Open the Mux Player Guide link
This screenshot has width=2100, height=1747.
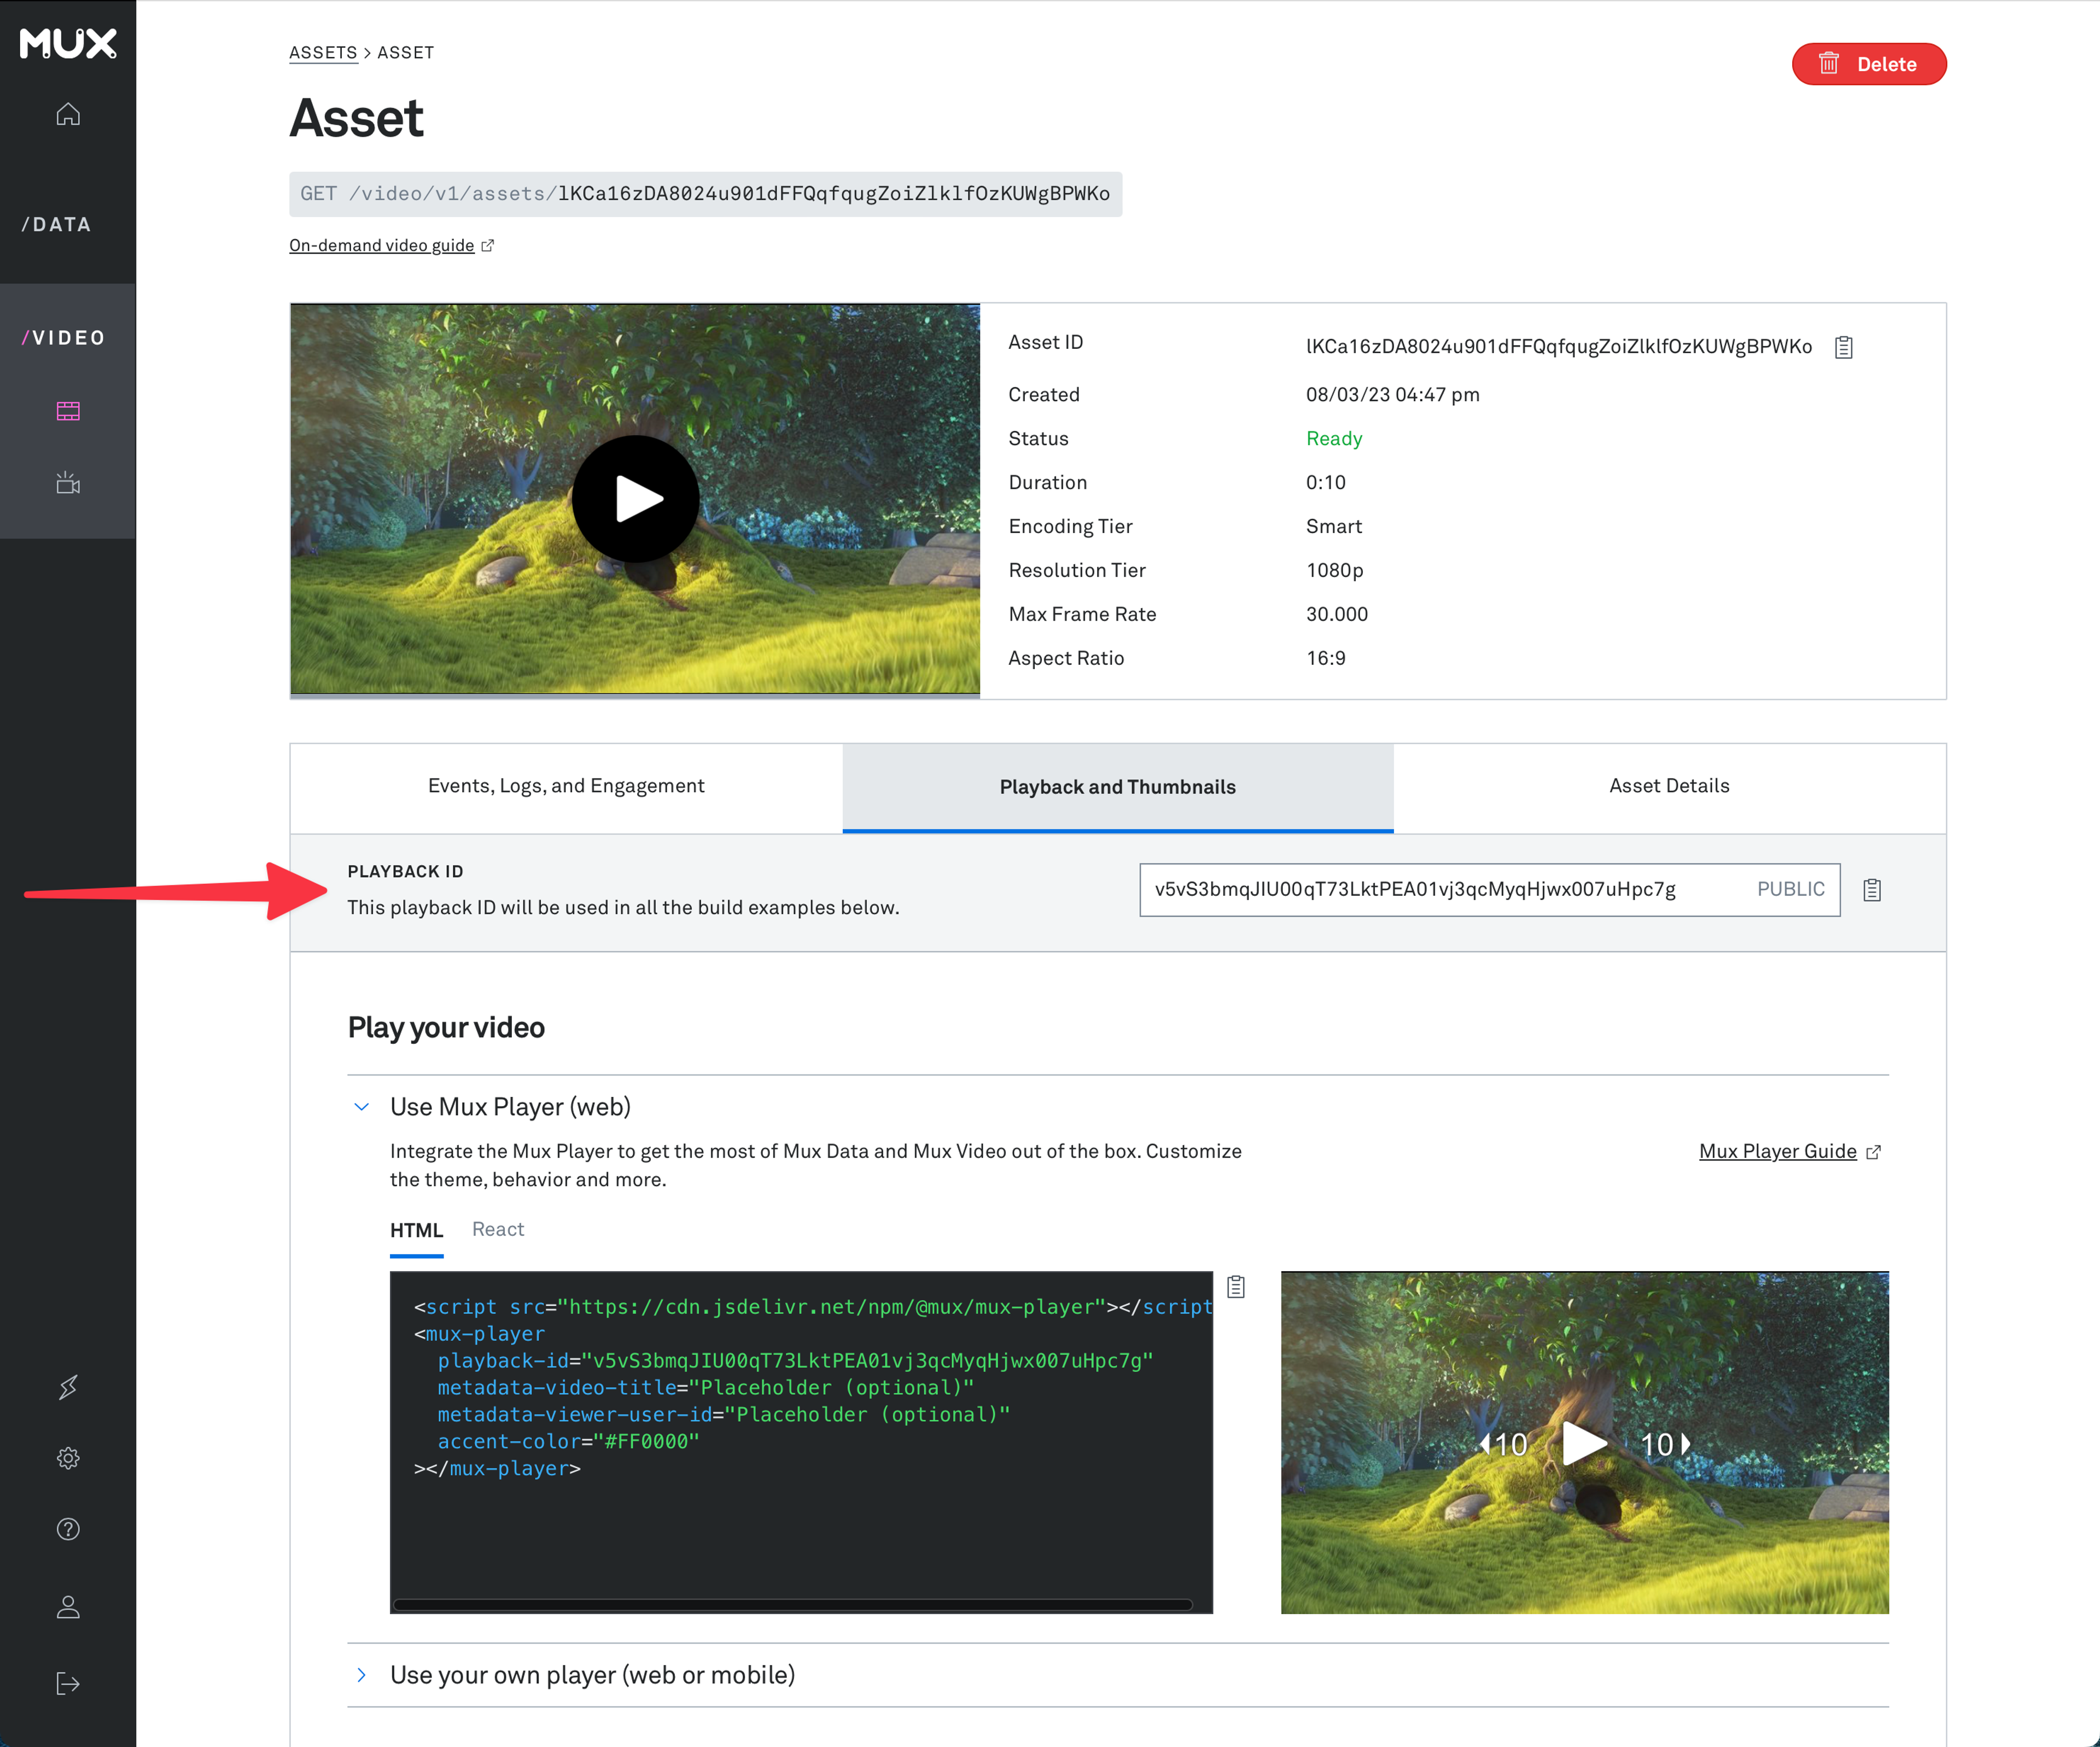[1777, 1151]
